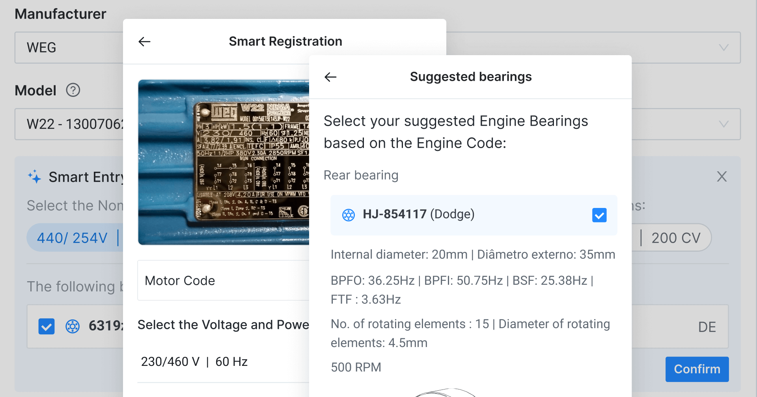Click the Smart Entry sparkle icon
The width and height of the screenshot is (757, 397).
[x=35, y=177]
